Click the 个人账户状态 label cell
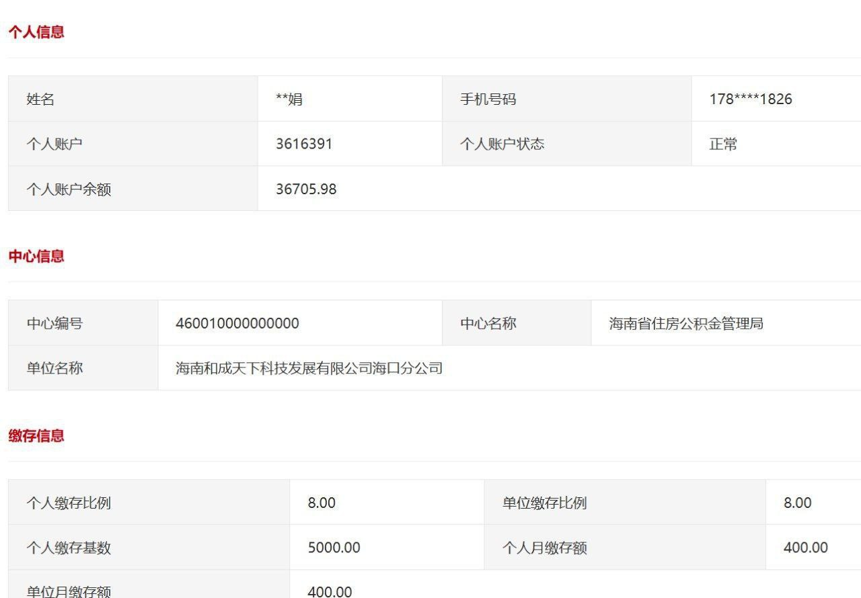This screenshot has height=598, width=861. click(502, 144)
